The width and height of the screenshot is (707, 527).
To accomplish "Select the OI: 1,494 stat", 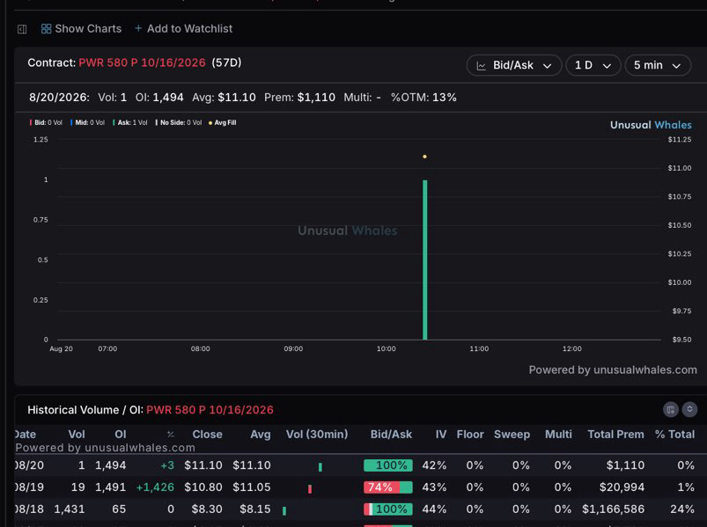I will (159, 98).
